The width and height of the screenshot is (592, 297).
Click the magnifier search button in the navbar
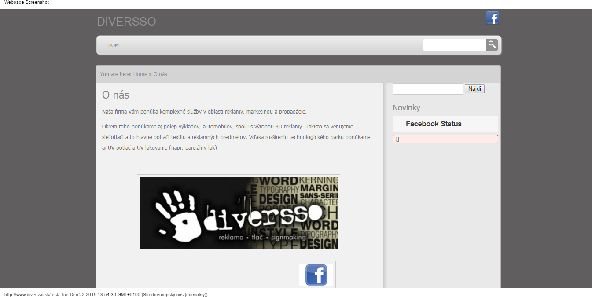coord(492,45)
